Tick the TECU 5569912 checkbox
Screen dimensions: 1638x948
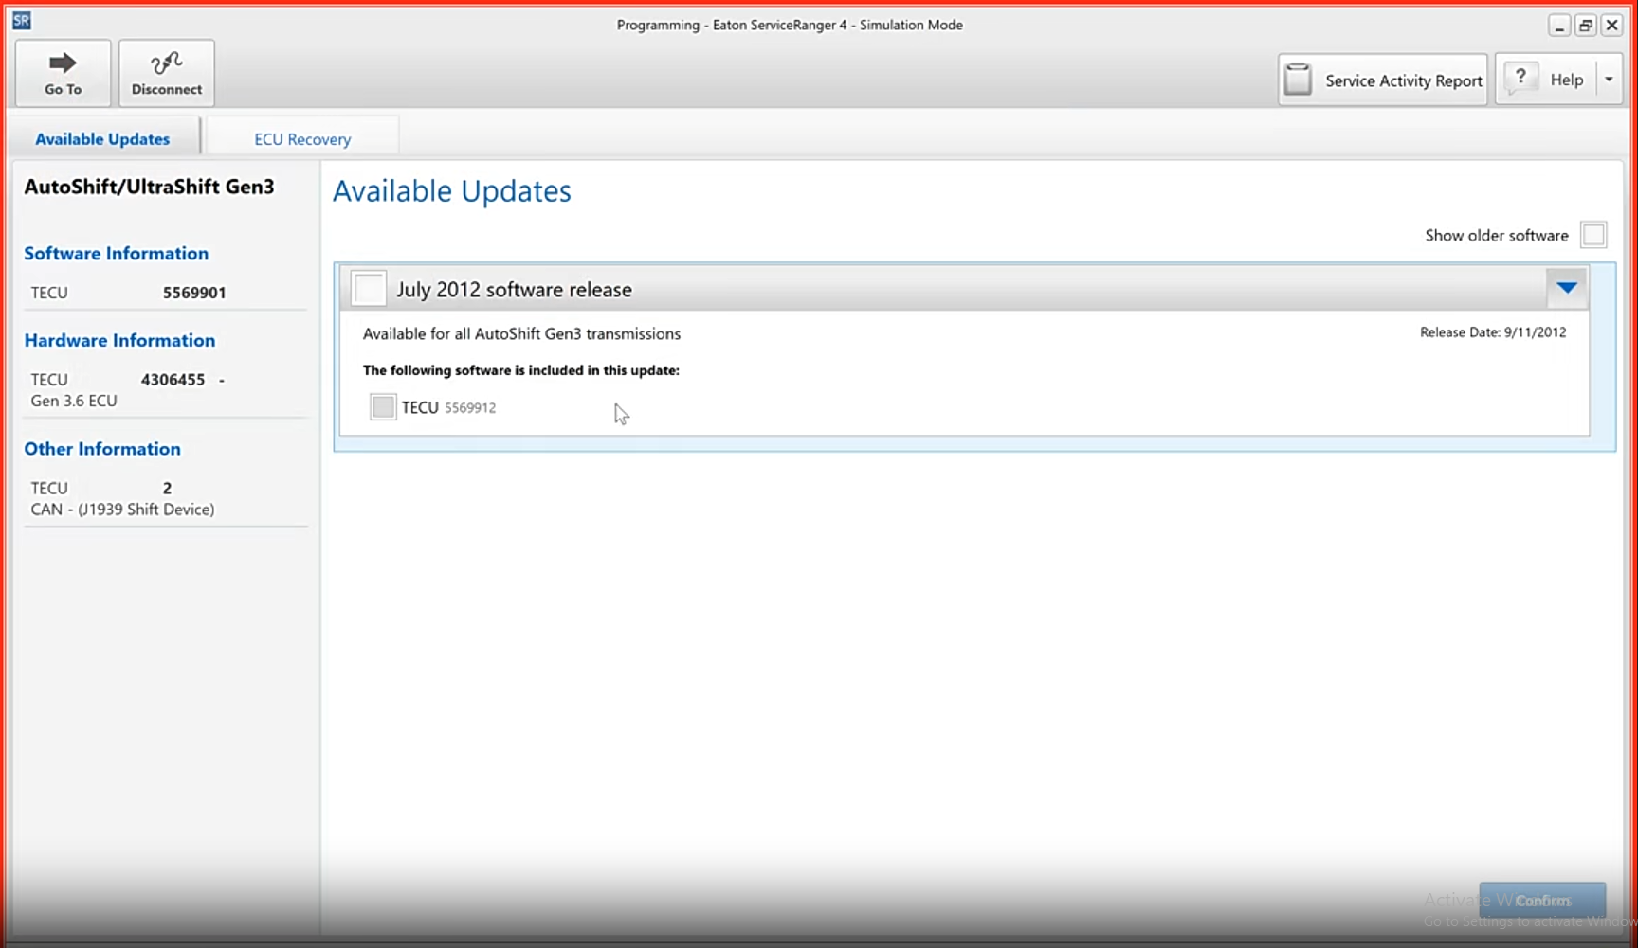[x=383, y=407]
